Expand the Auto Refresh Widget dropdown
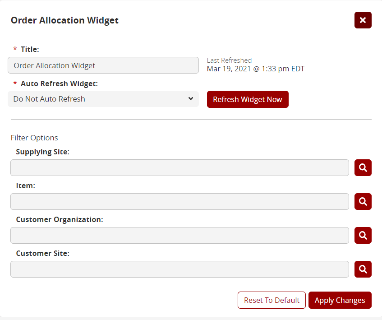 click(x=103, y=99)
